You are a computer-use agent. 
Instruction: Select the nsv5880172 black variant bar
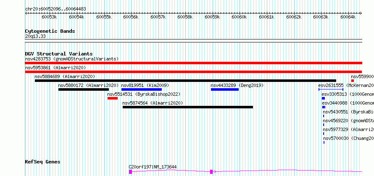[x=84, y=89]
